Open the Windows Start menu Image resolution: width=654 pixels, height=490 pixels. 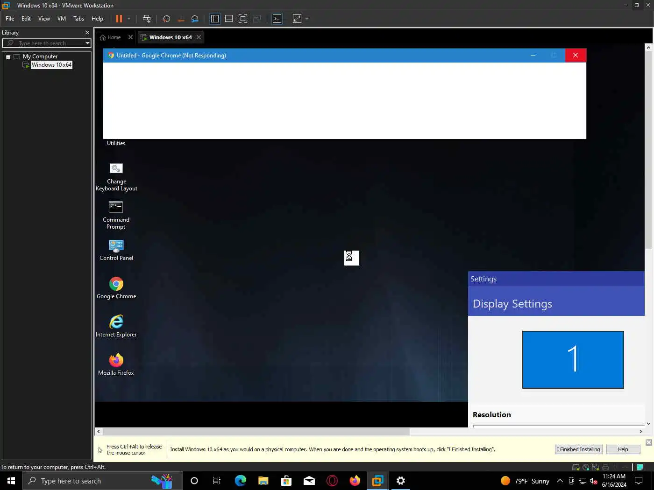(x=11, y=481)
